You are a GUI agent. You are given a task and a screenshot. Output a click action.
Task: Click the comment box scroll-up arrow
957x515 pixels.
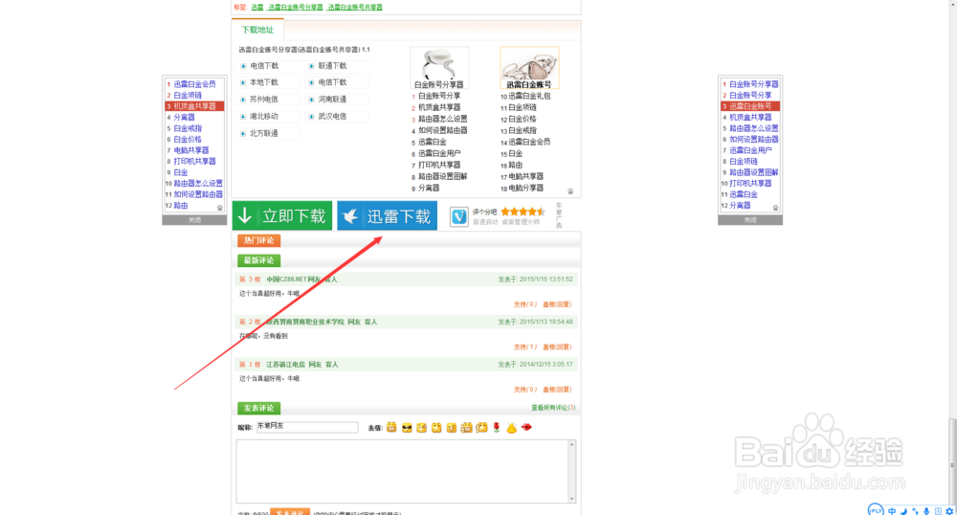click(572, 444)
